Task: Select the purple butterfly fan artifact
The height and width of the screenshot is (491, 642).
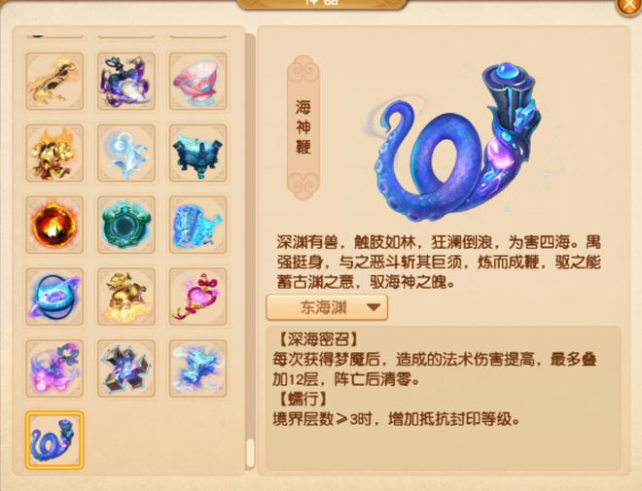Action: (54, 368)
